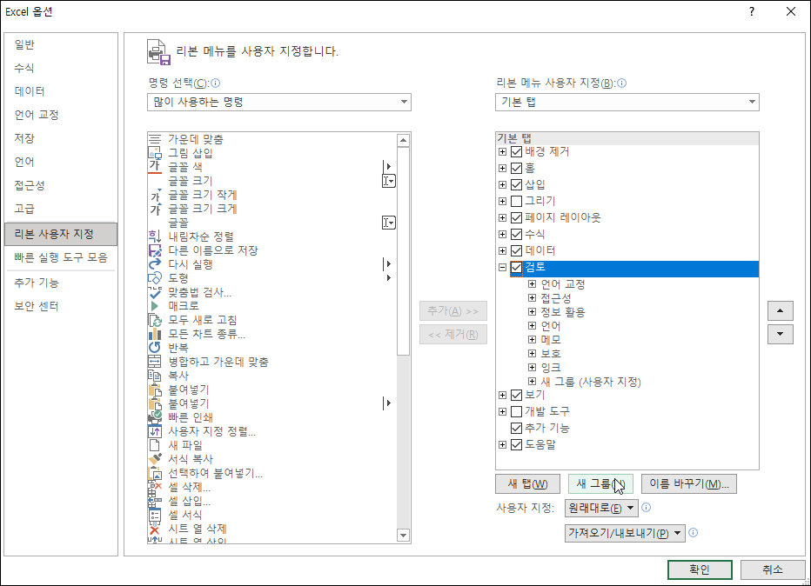Uncheck the 배경 제거 tab checkbox
811x586 pixels.
coord(516,151)
